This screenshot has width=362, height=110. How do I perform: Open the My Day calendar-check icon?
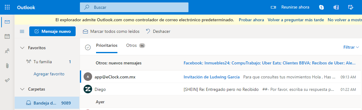tap(350, 7)
